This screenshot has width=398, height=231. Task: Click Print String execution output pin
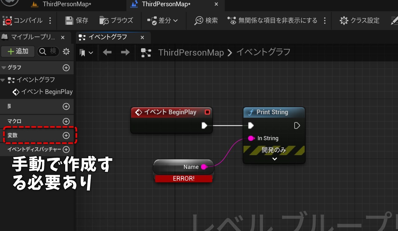tap(297, 125)
